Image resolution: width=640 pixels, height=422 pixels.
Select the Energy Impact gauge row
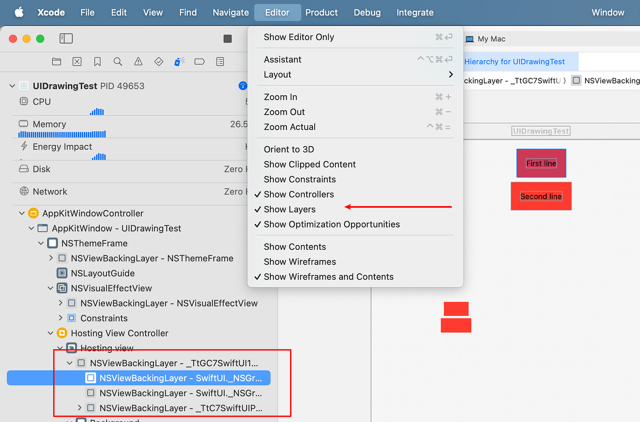click(130, 149)
